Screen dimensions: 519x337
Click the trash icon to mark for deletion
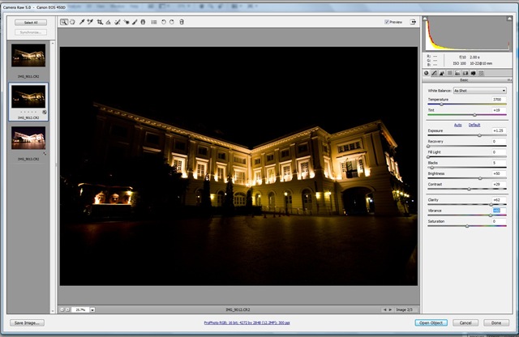(x=182, y=22)
